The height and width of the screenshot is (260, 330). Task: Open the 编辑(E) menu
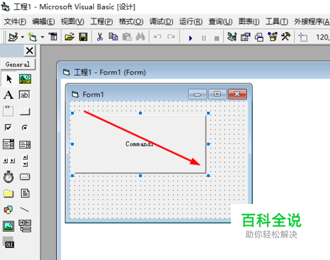(x=44, y=22)
